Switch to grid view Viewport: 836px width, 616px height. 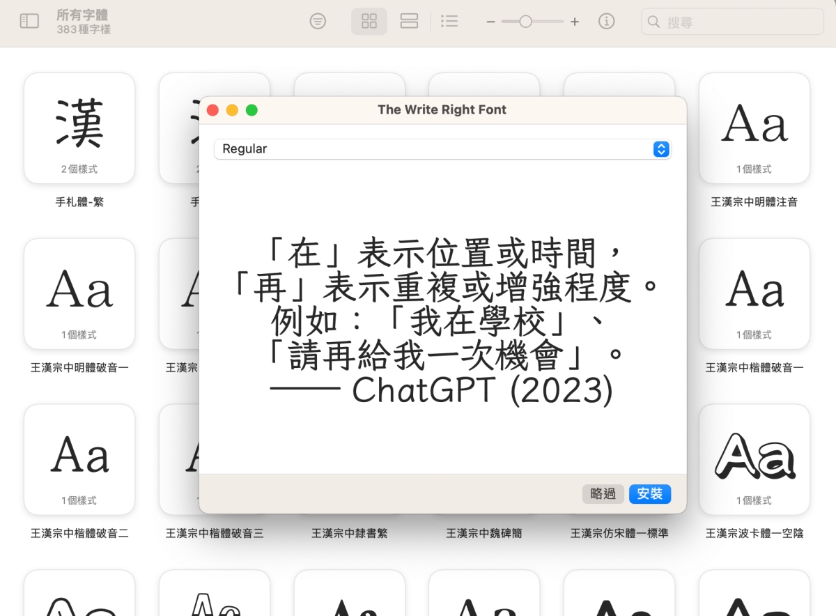tap(369, 22)
